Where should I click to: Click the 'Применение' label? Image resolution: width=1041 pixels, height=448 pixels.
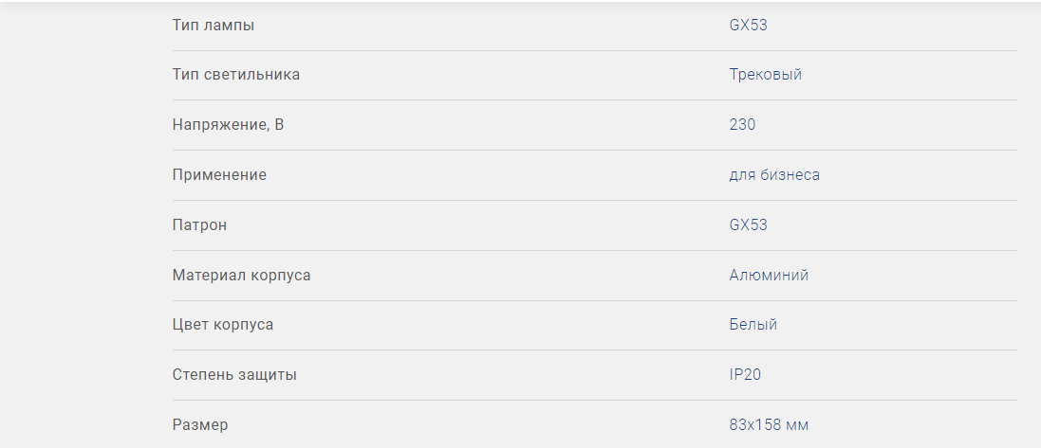click(x=219, y=175)
